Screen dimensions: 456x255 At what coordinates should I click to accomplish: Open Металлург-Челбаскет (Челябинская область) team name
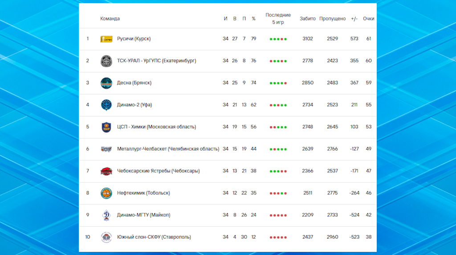tap(168, 149)
